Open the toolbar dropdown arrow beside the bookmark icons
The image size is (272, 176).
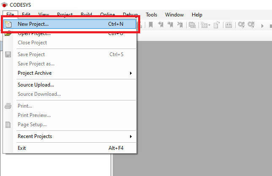point(208,25)
